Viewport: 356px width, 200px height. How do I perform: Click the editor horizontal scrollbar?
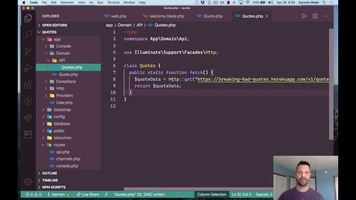(x=199, y=189)
